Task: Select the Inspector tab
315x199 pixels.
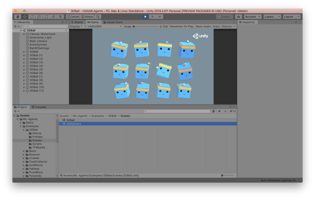Action: coord(247,22)
